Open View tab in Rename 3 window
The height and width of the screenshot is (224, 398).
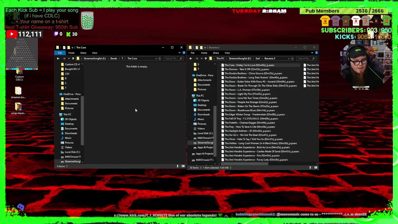pyautogui.click(x=227, y=53)
